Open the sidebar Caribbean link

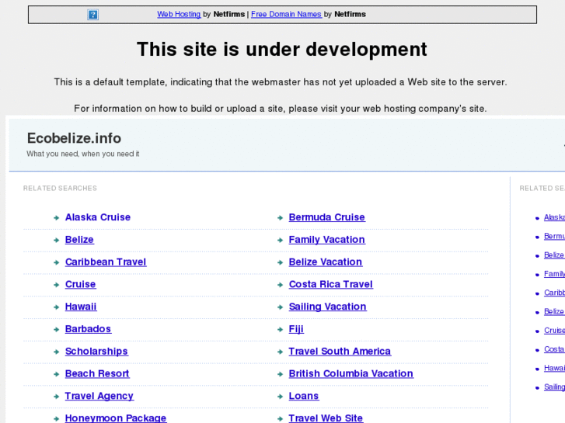click(x=554, y=293)
